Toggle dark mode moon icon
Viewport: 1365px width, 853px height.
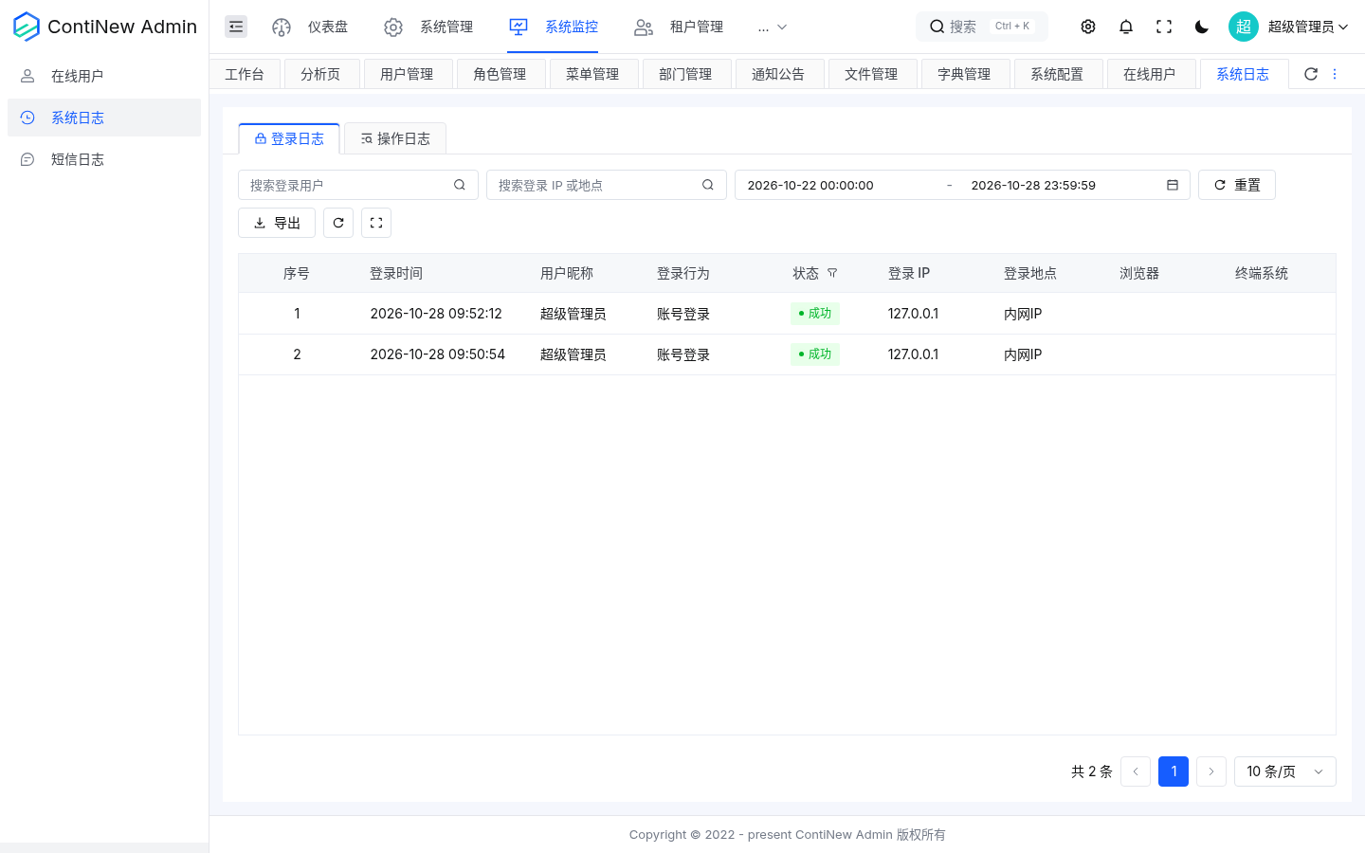click(x=1202, y=27)
